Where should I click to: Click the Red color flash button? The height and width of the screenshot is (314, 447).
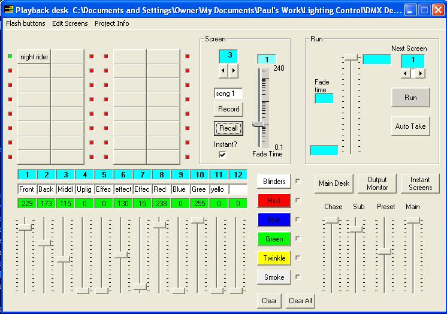click(274, 201)
